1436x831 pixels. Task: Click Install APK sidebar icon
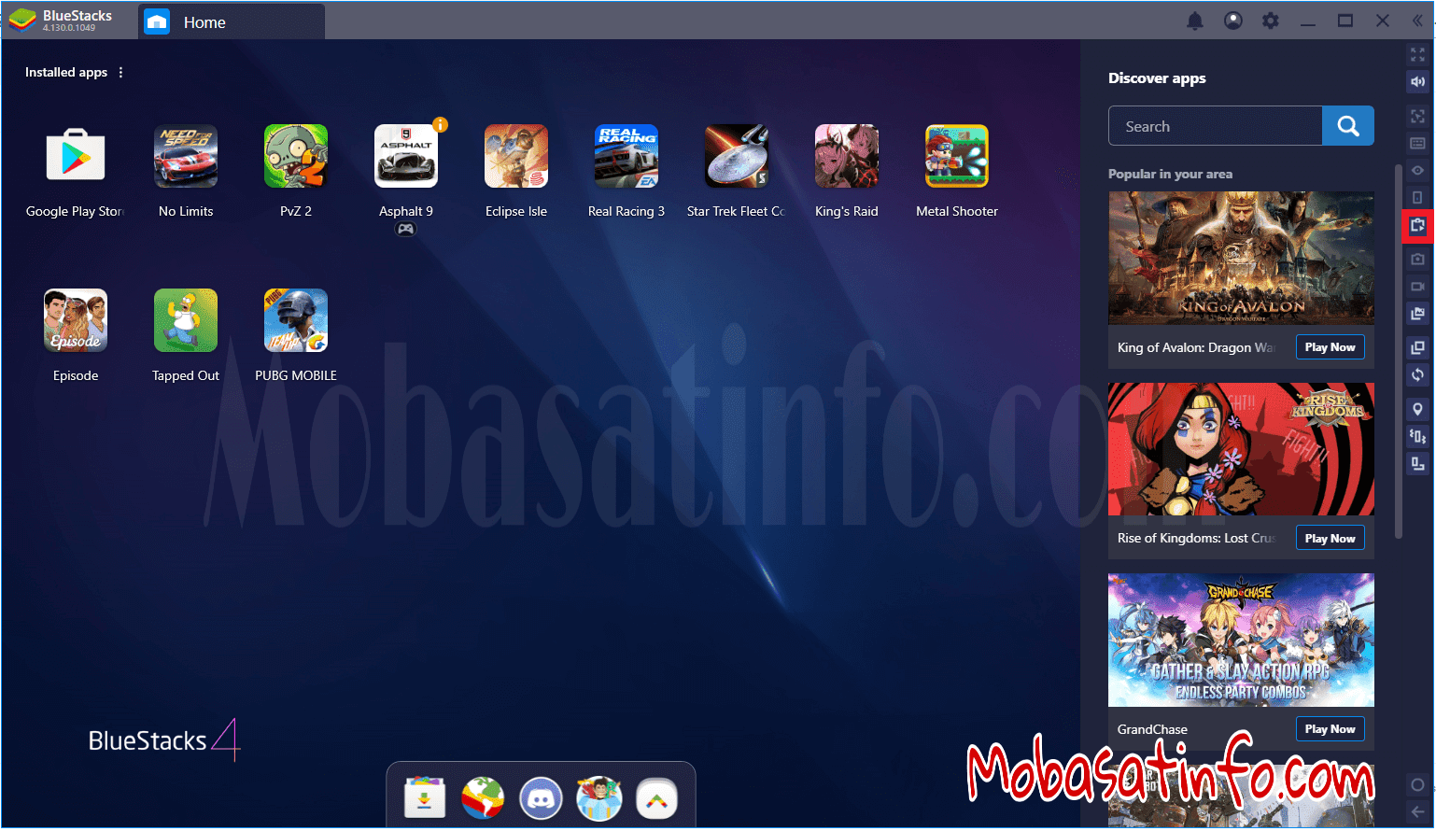click(1417, 226)
